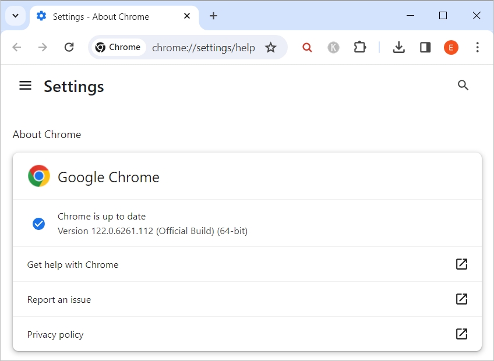The width and height of the screenshot is (494, 361).
Task: Open the Privacy policy link
Action: tap(248, 334)
